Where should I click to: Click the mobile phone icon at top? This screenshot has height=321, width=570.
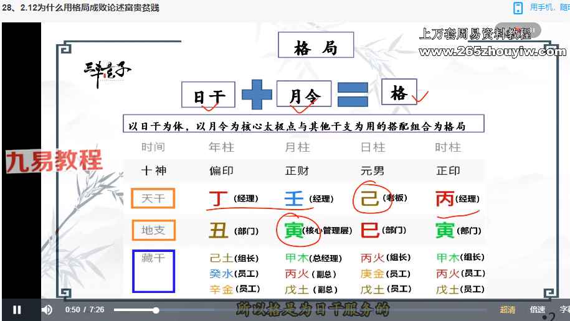point(518,8)
